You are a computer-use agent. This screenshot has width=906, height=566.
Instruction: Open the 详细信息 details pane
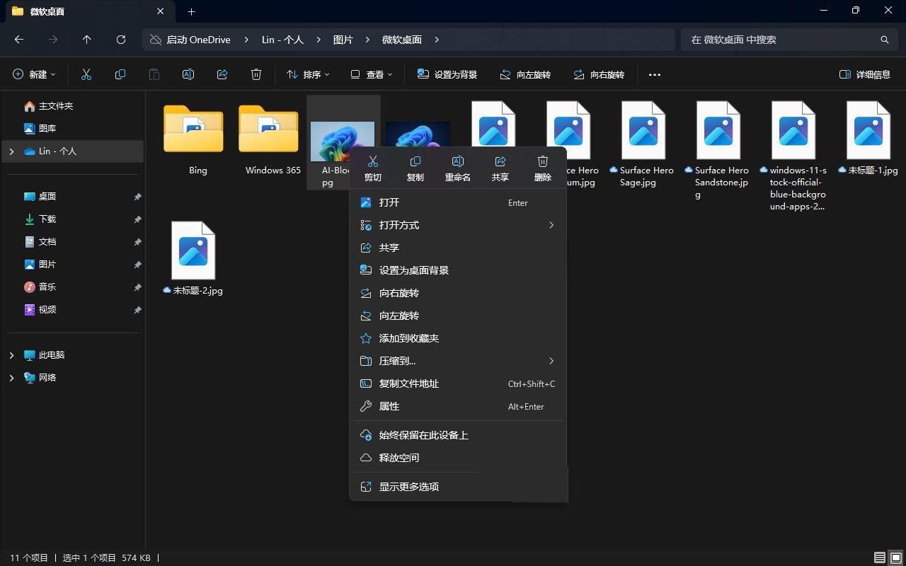pyautogui.click(x=864, y=74)
